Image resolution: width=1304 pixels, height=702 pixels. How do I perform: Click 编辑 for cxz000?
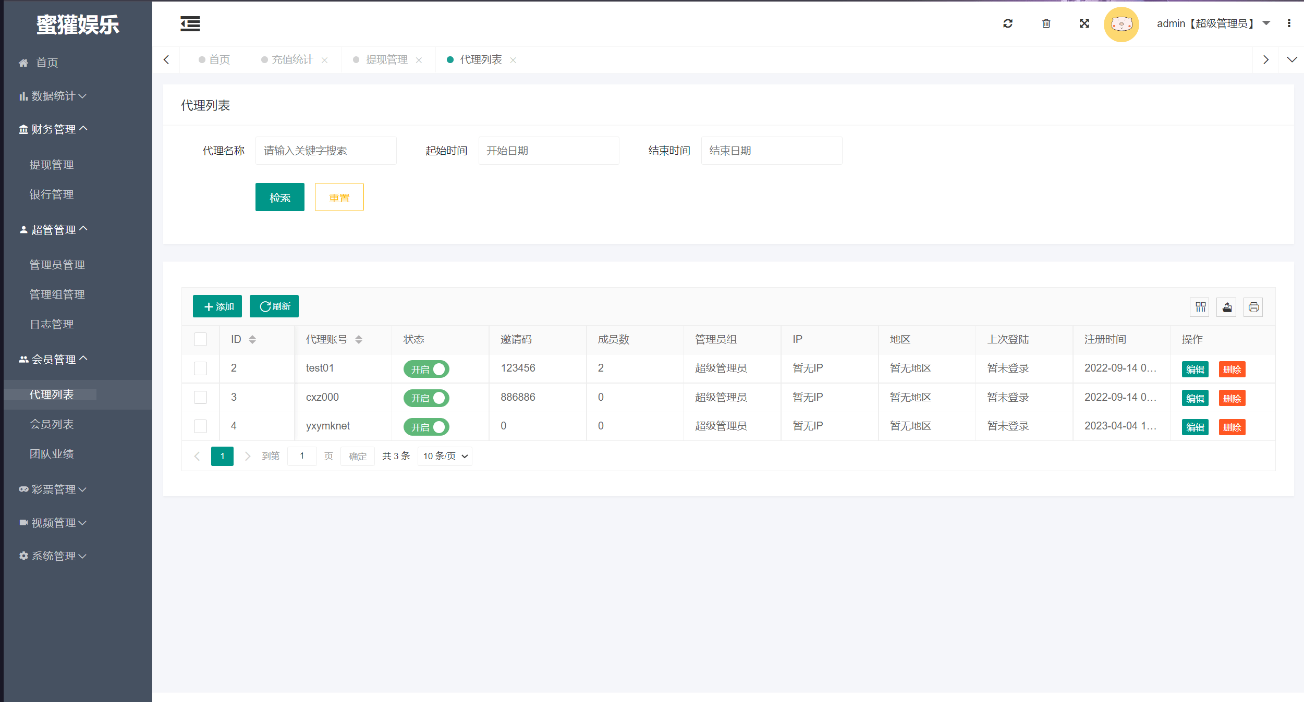point(1195,399)
